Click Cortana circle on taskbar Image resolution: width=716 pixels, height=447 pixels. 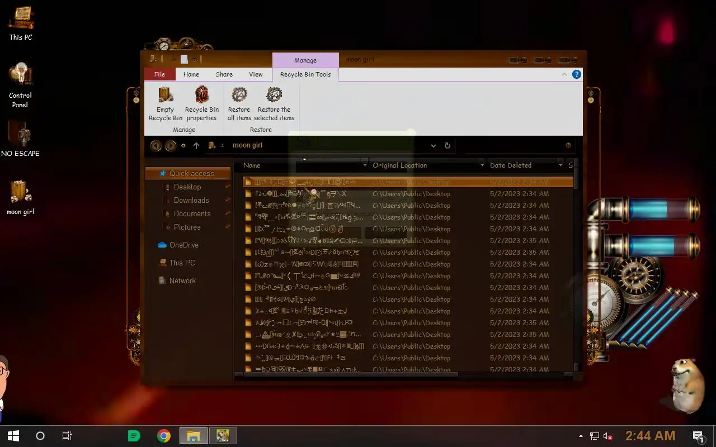tap(40, 436)
